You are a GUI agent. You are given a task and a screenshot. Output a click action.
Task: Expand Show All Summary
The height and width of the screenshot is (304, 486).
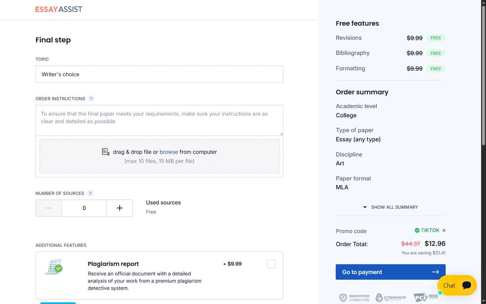coord(391,207)
